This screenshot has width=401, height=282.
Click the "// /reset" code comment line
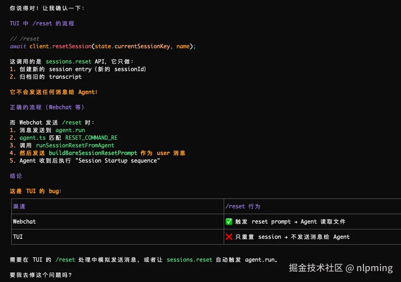tap(25, 38)
